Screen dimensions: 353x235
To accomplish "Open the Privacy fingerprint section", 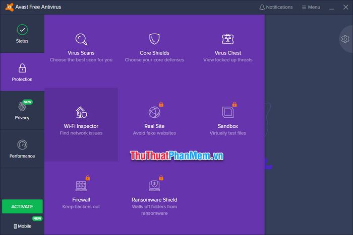I will pyautogui.click(x=22, y=110).
